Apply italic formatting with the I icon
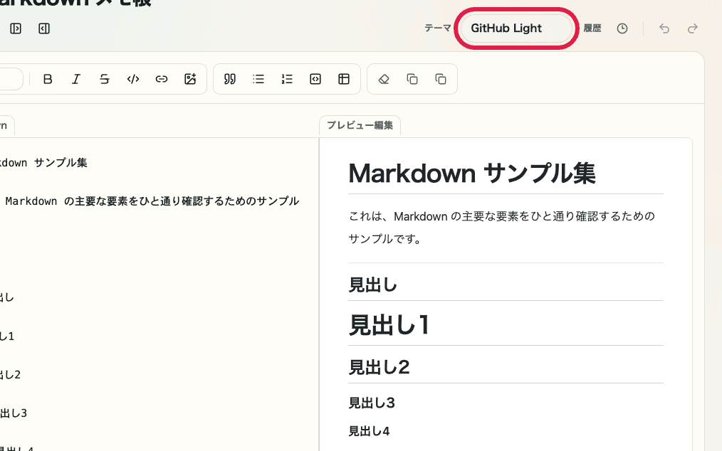The image size is (722, 451). tap(76, 79)
